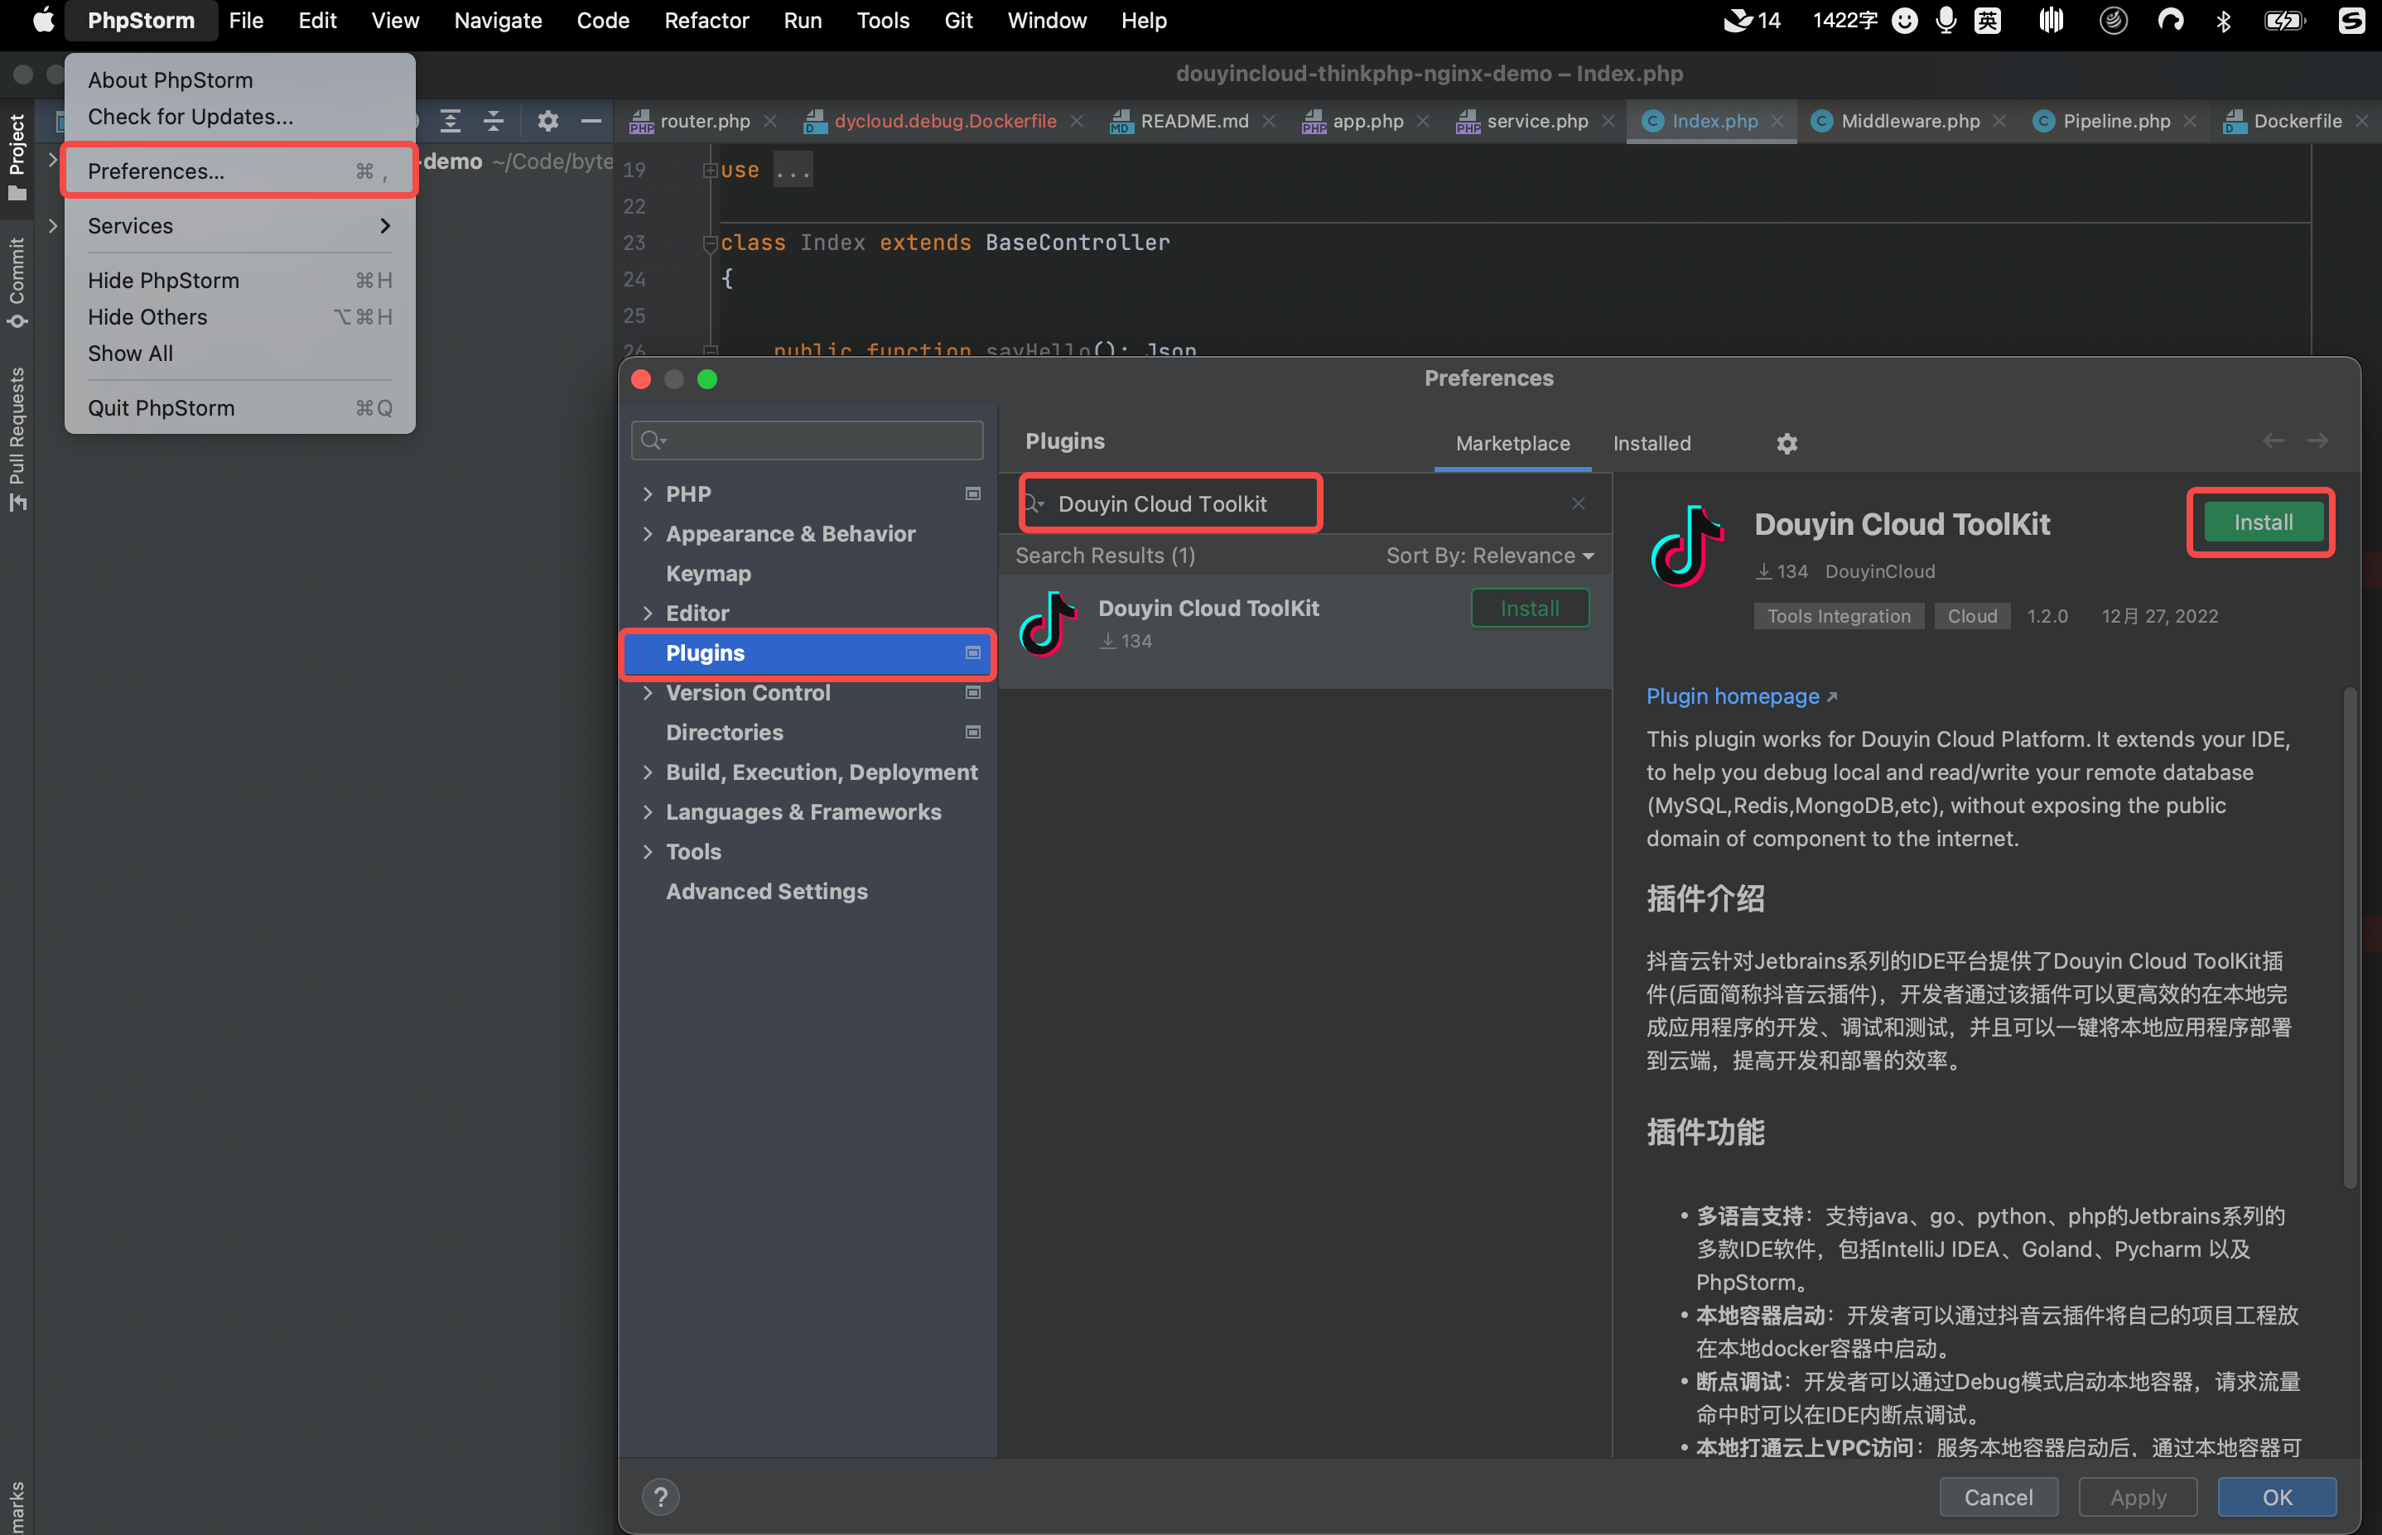This screenshot has width=2382, height=1535.
Task: Clear the plugin search text
Action: click(x=1577, y=503)
